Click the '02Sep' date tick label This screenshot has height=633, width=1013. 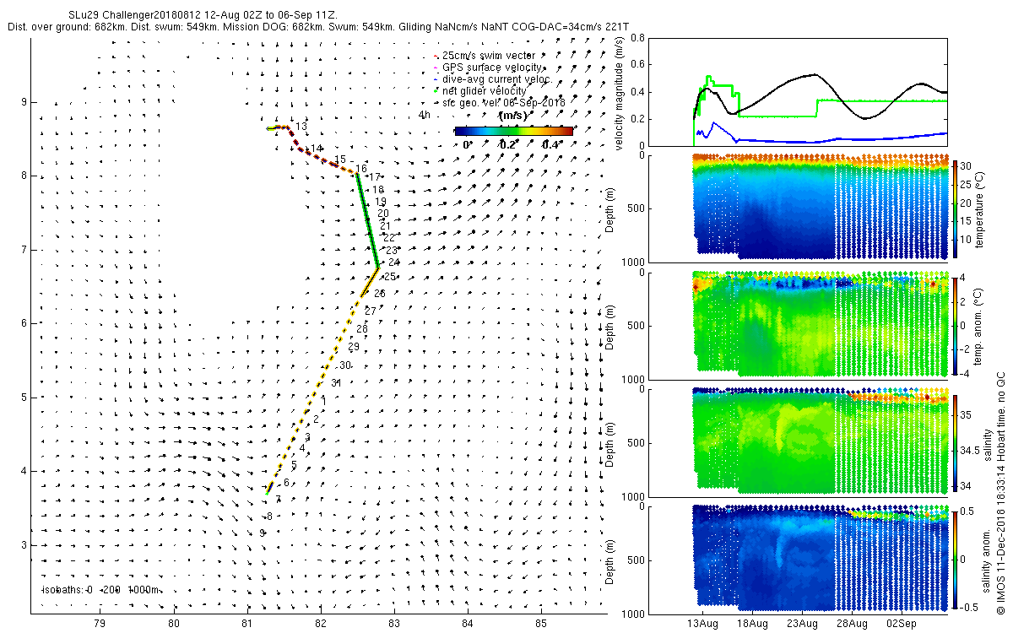(x=902, y=624)
